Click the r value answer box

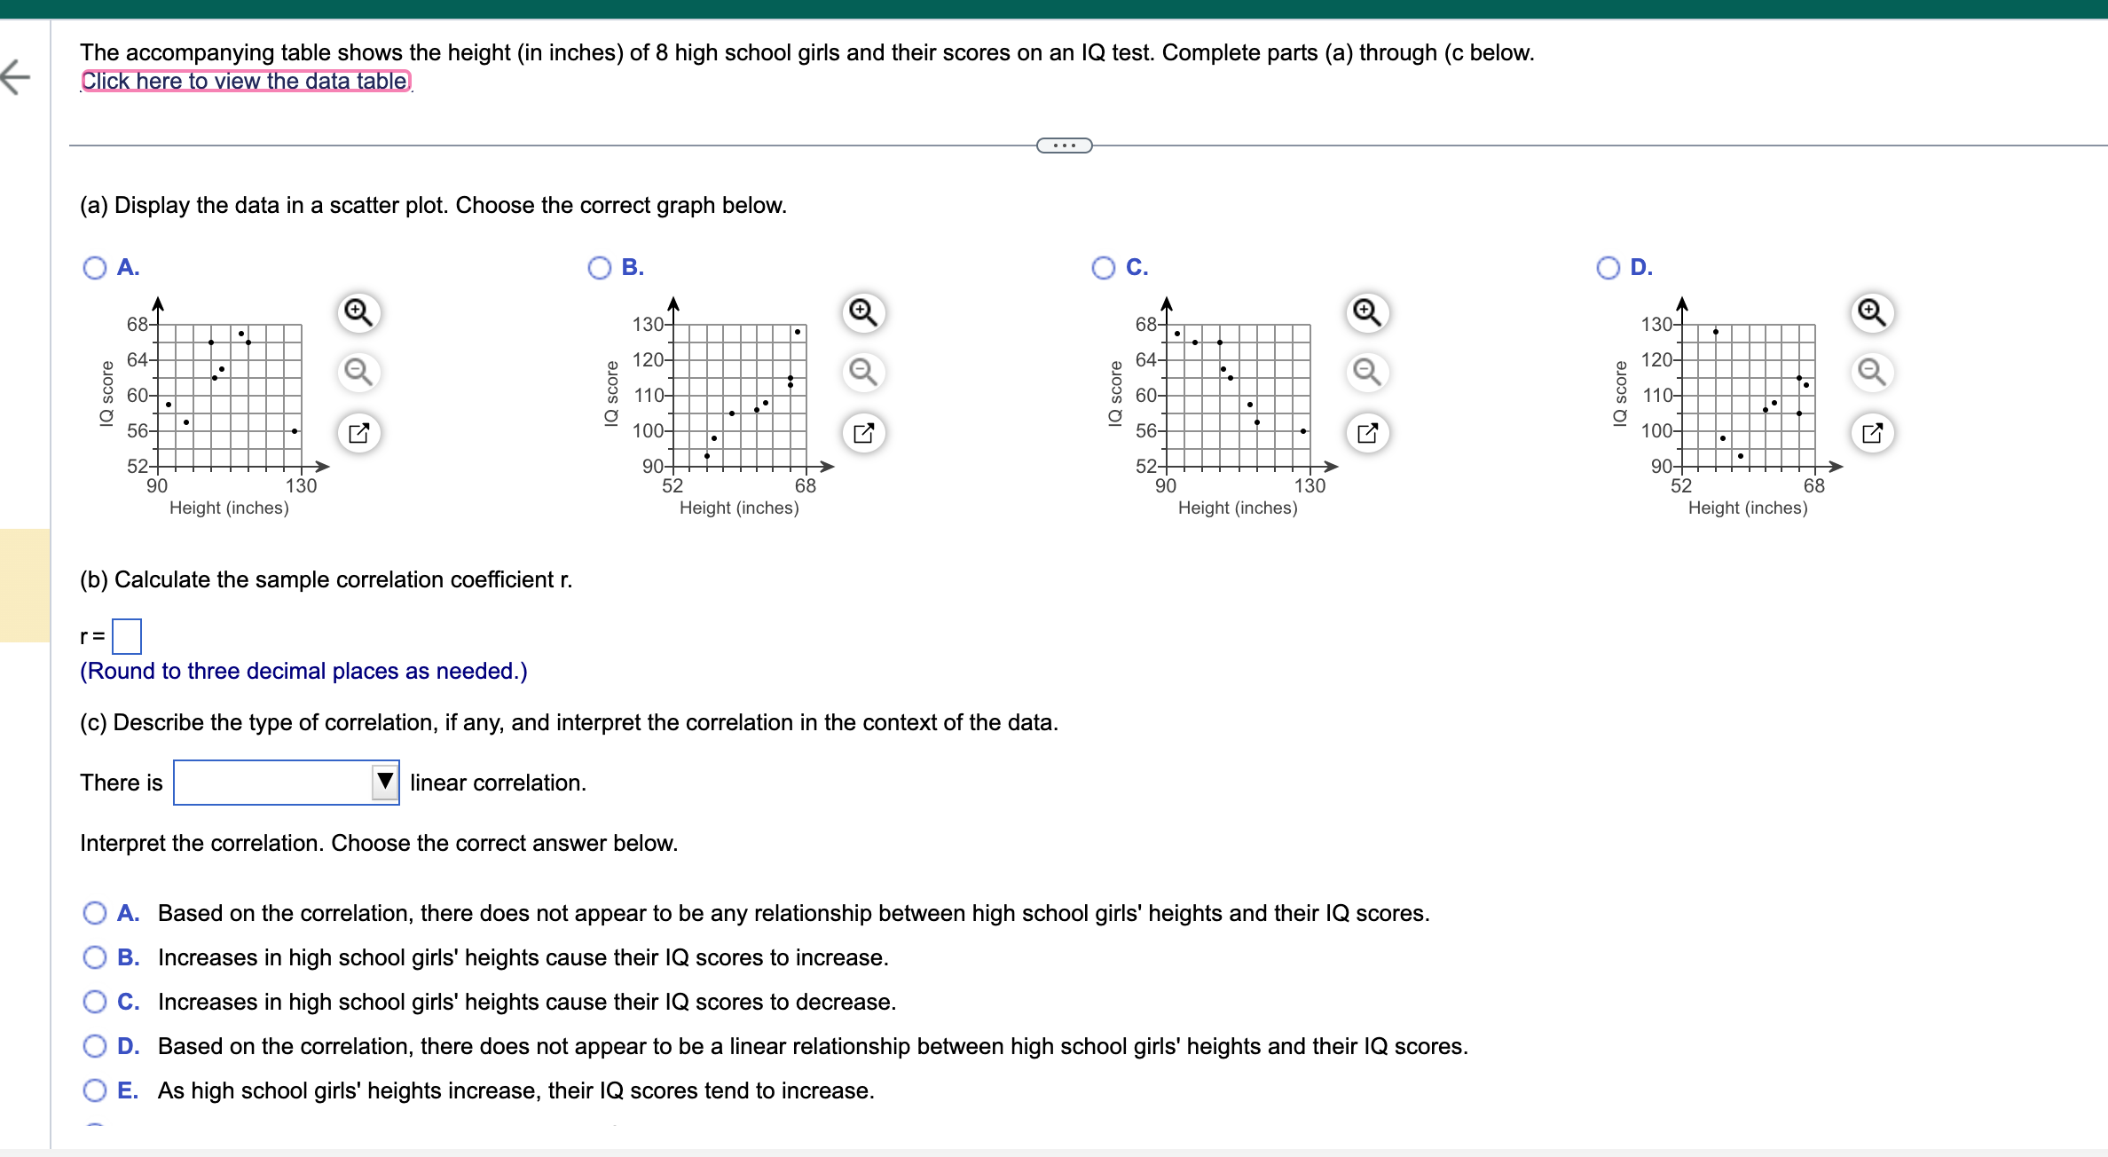point(129,635)
